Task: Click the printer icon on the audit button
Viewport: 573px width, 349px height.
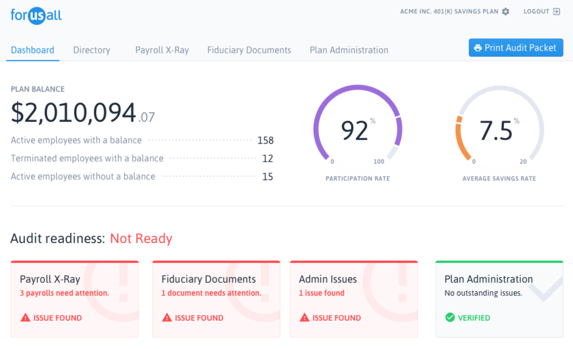Action: [478, 48]
